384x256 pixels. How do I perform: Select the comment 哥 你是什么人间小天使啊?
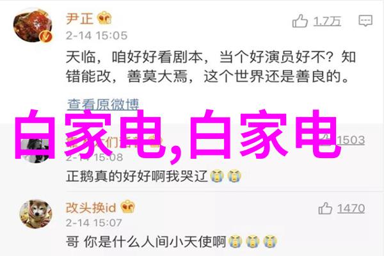pos(172,241)
